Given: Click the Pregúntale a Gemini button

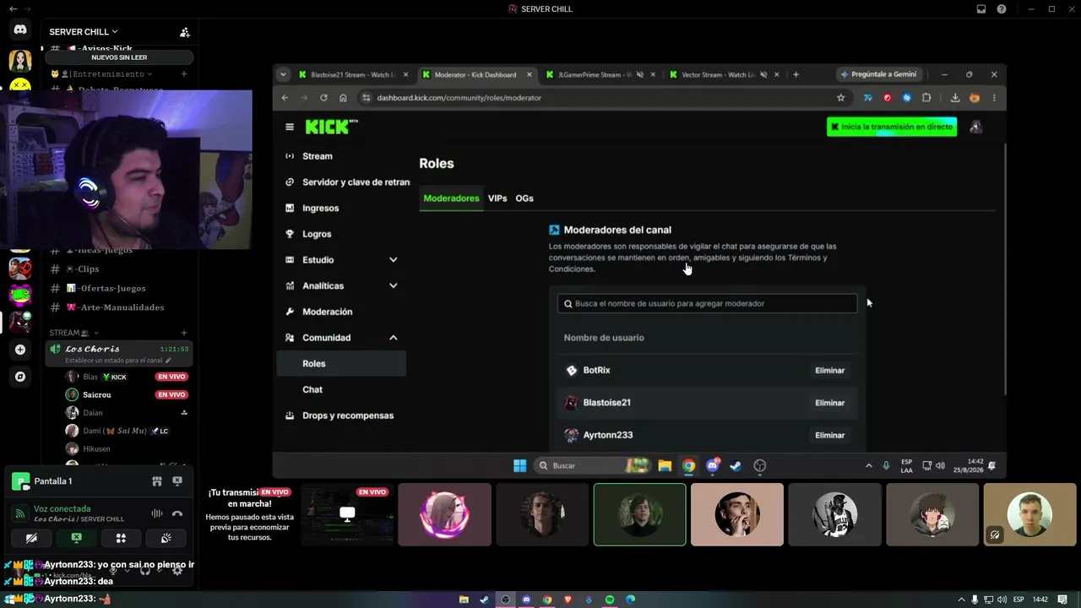Looking at the screenshot, I should (877, 74).
